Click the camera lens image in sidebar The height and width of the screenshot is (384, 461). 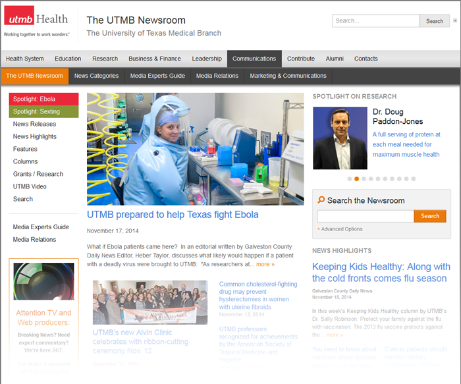43,281
